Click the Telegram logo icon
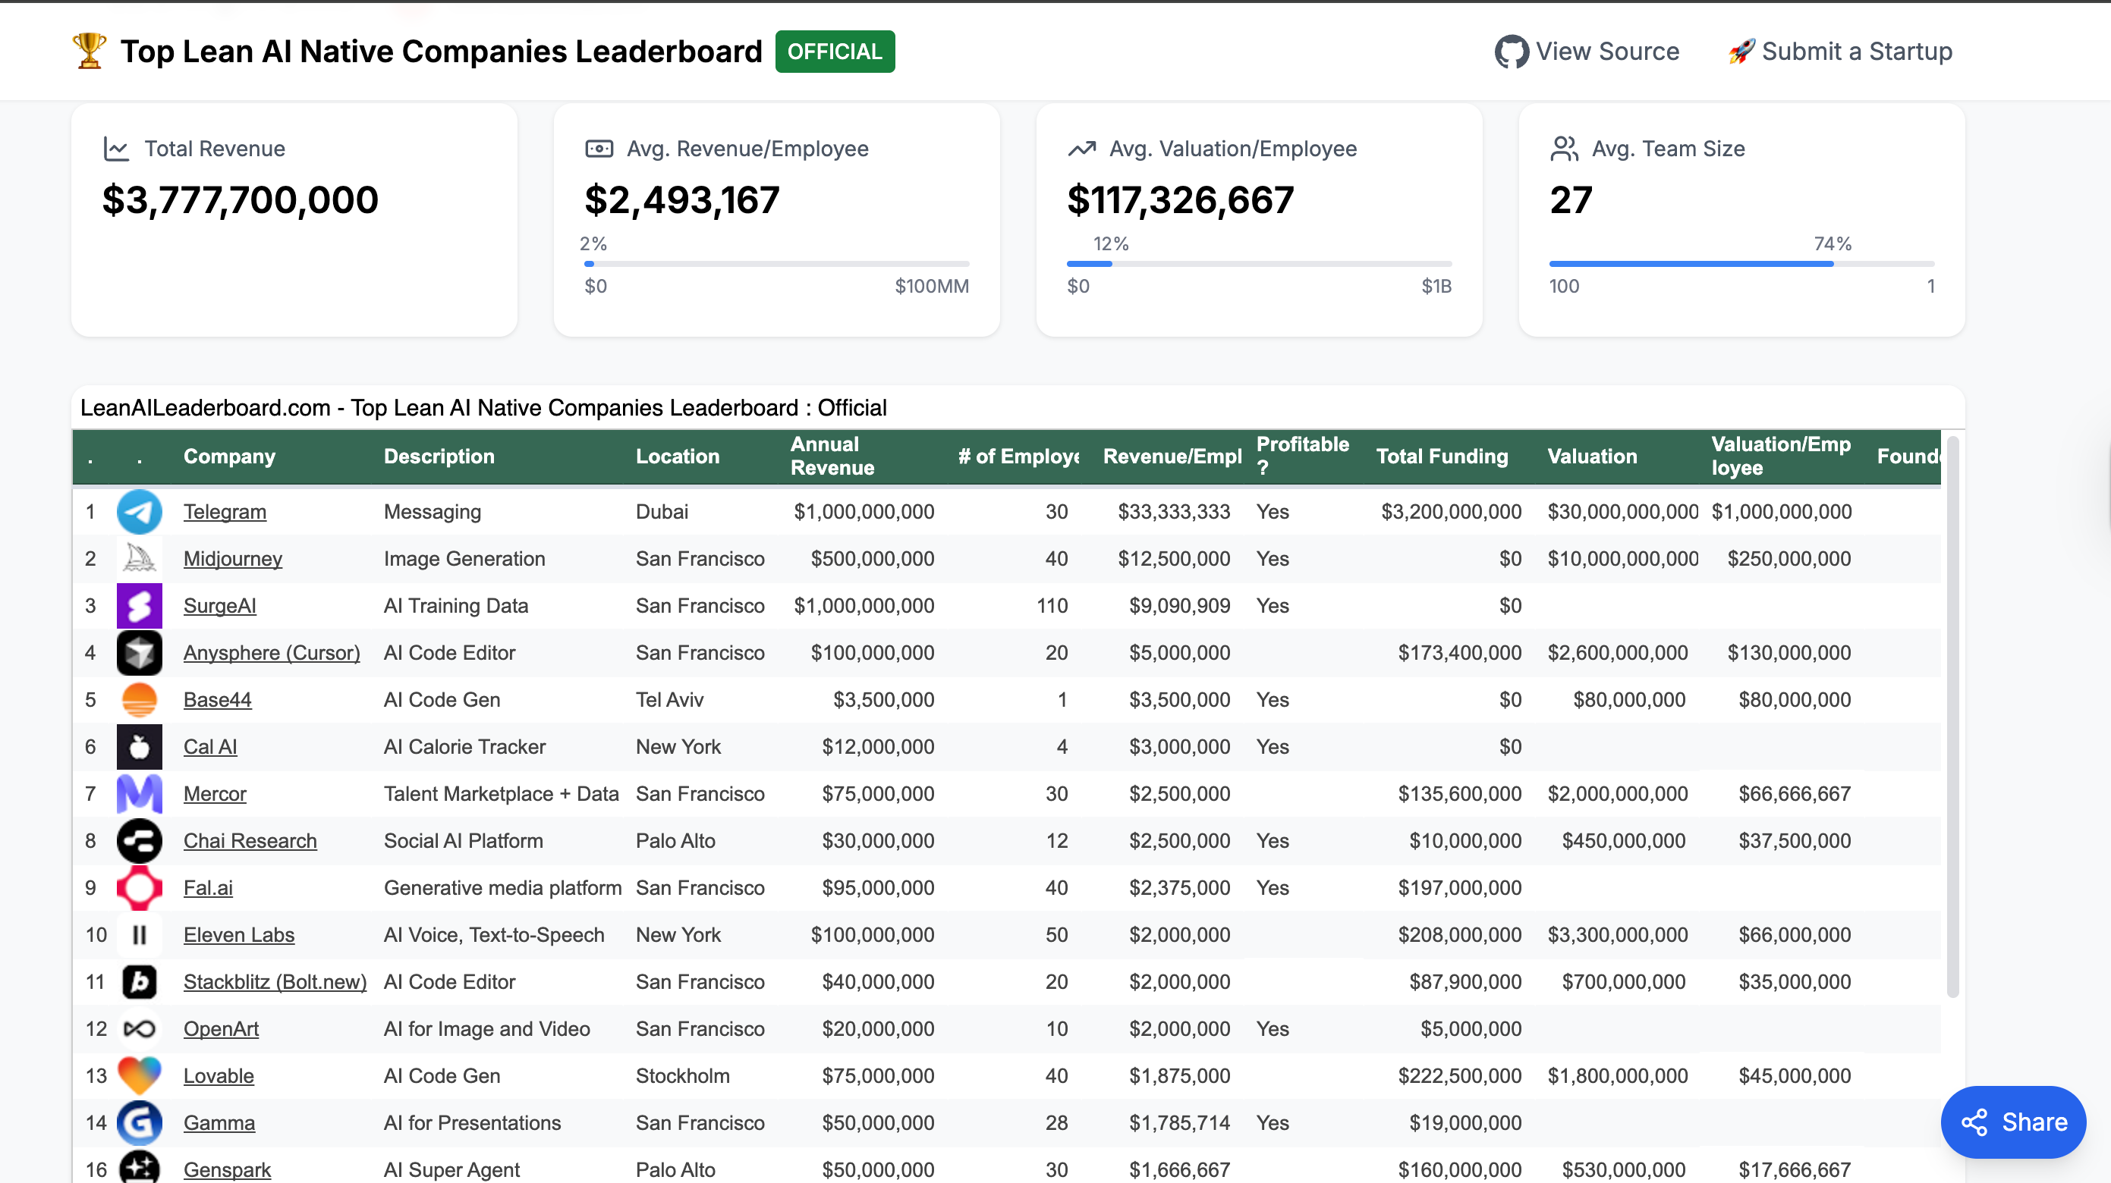This screenshot has height=1183, width=2111. tap(140, 512)
